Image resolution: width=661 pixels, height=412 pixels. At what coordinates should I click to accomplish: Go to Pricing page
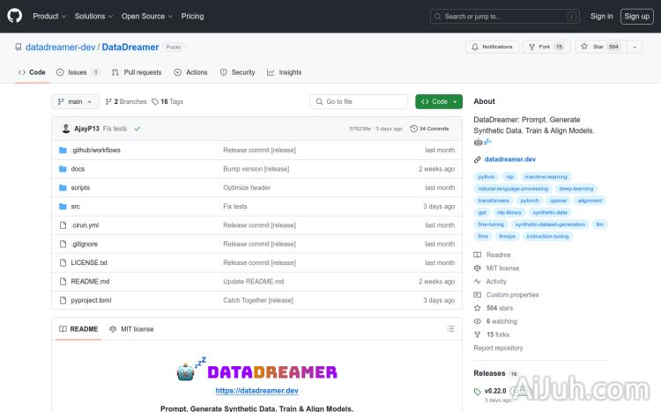tap(192, 16)
